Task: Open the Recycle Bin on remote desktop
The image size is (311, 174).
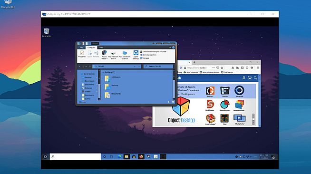Action: pos(47,32)
